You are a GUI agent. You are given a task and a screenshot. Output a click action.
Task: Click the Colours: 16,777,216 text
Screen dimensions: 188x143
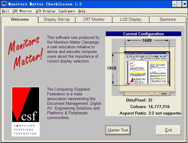[150, 107]
